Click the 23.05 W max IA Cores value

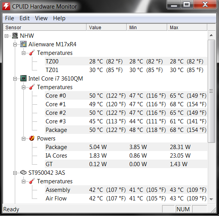coord(180,155)
